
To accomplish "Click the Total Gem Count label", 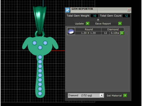I will tap(111, 16).
